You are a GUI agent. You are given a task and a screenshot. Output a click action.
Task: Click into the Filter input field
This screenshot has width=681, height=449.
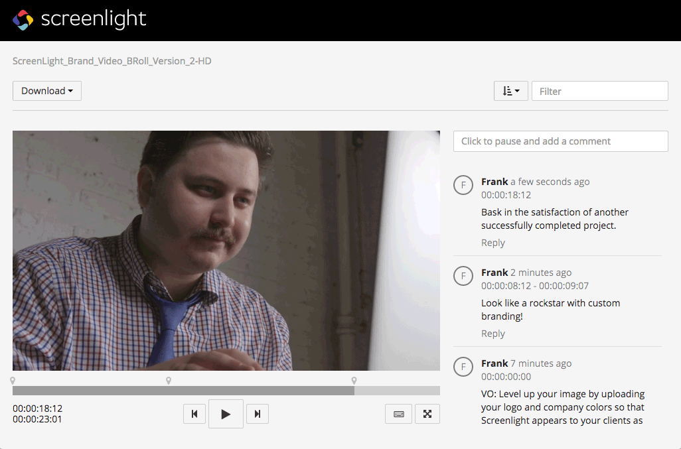(x=600, y=91)
